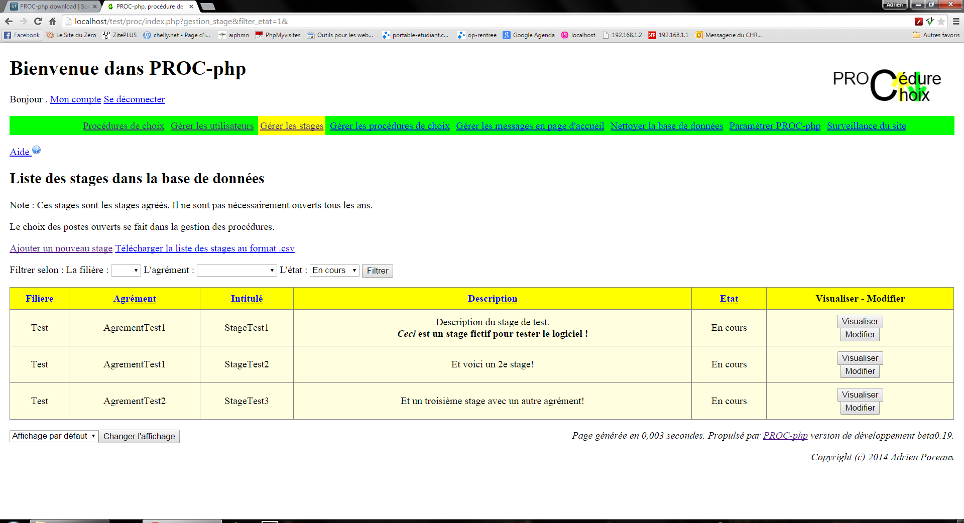Viewport: 964px width, 523px height.
Task: Bookmark this page with the star icon
Action: point(940,22)
